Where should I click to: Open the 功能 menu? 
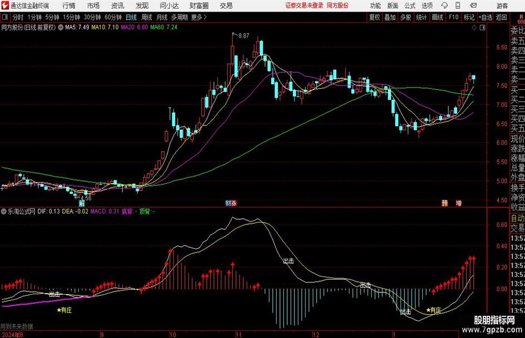coord(376,6)
